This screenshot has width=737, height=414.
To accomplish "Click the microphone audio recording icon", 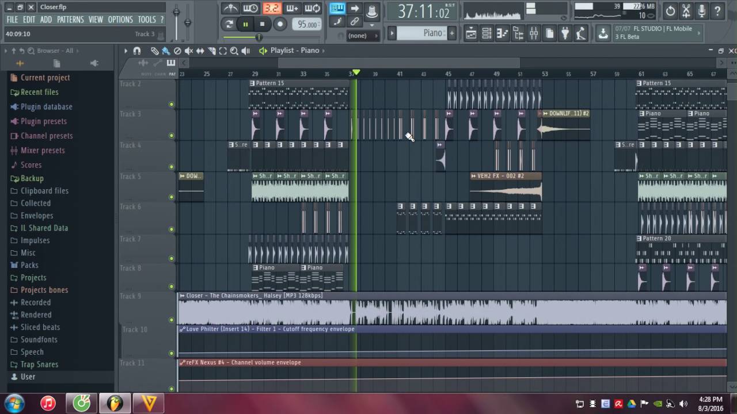I will tap(702, 10).
